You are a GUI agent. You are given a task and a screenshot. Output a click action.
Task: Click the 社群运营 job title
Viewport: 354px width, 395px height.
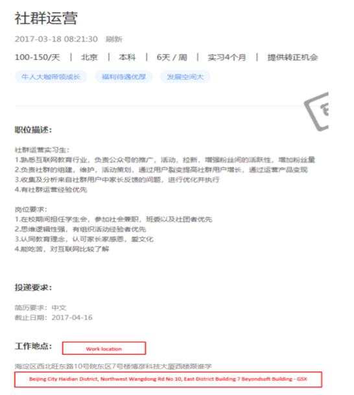46,18
